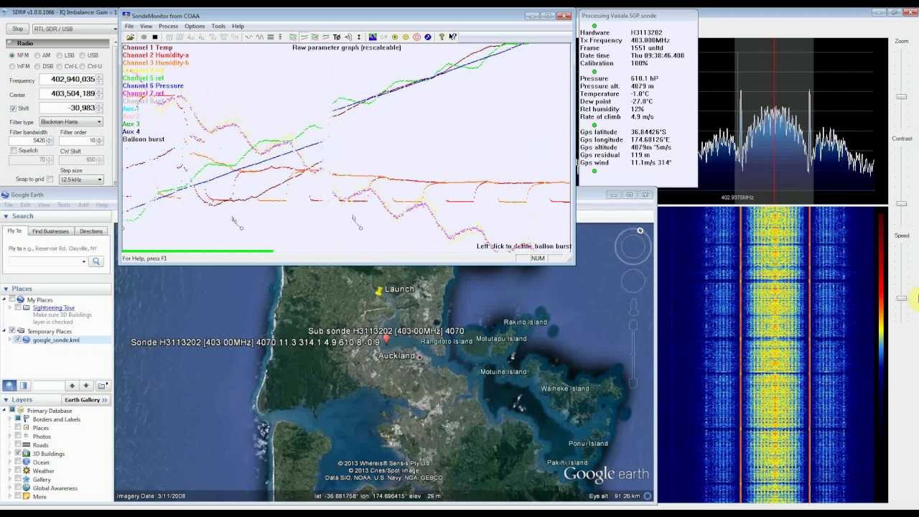Image resolution: width=919 pixels, height=517 pixels.
Task: Click the black stop square in SondeMonitor toolbar
Action: (x=155, y=37)
